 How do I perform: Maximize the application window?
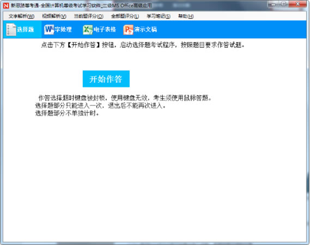284,4
